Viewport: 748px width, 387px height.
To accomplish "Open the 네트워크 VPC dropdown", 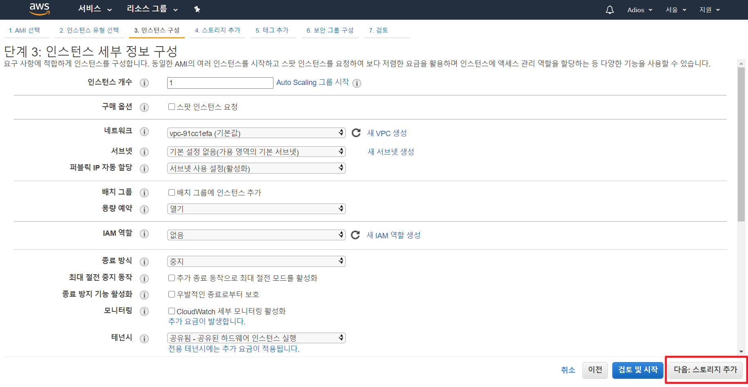I will [x=256, y=133].
